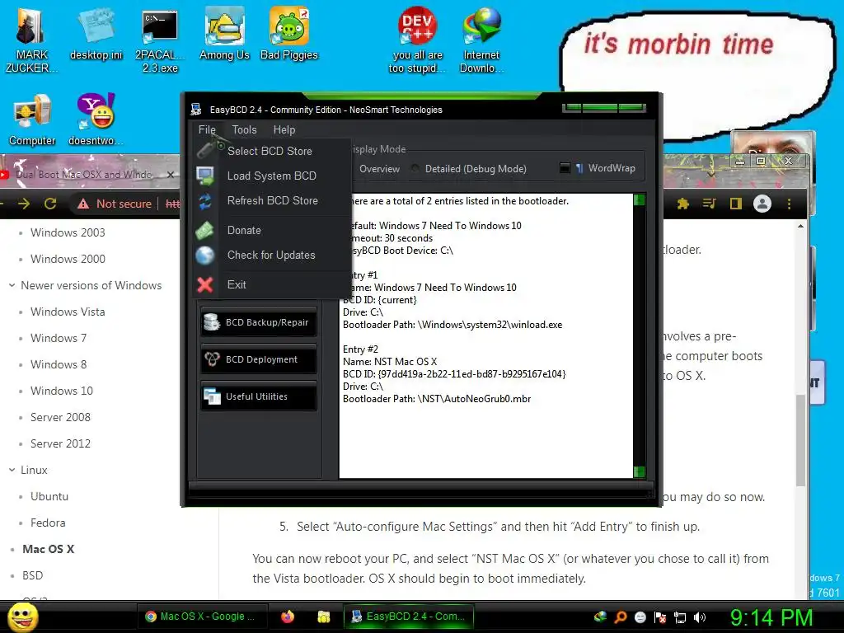Screen dimensions: 844x633
Task: Select Detailed (Debug Mode) radio button
Action: (x=415, y=169)
